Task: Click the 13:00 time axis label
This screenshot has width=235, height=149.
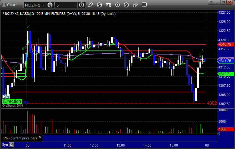Action: [x=121, y=145]
